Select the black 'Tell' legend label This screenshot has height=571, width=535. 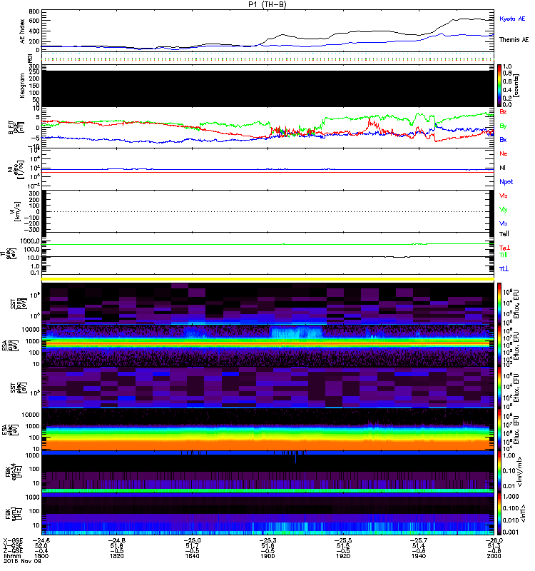click(x=504, y=234)
